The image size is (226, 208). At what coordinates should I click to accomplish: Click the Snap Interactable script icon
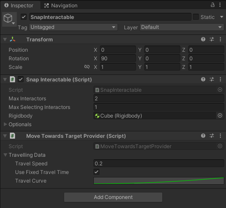pos(12,79)
